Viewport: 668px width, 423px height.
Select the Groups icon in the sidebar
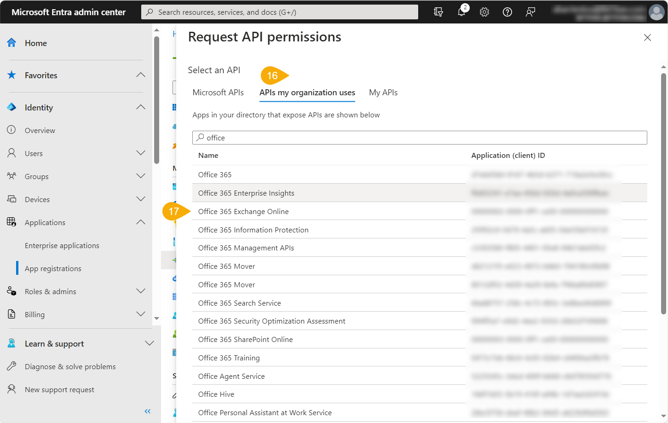[12, 176]
